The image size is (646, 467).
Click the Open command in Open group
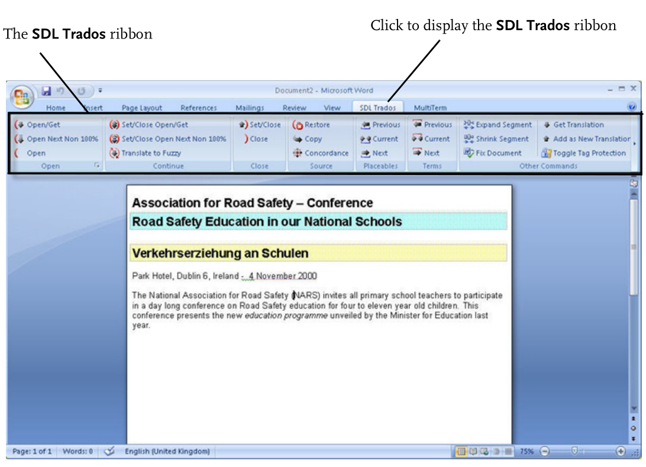30,153
